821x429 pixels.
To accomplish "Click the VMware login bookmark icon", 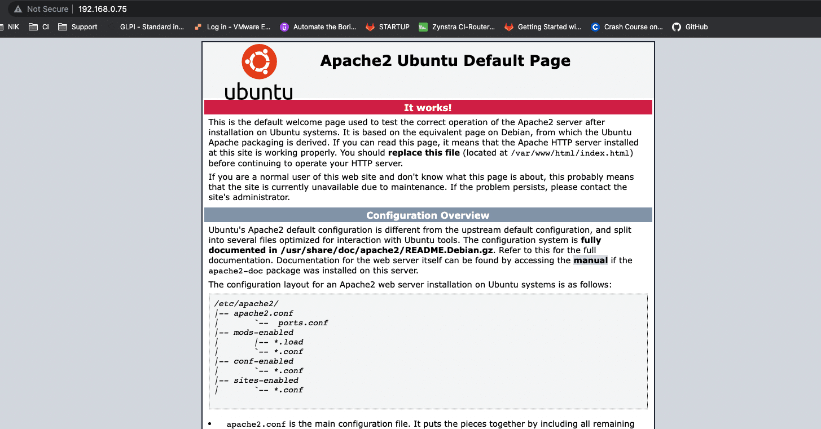I will tap(197, 26).
